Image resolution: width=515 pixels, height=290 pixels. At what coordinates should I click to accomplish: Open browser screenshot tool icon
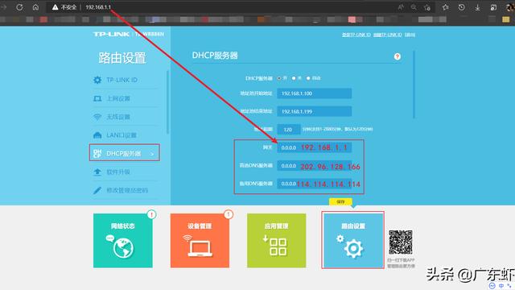click(493, 7)
